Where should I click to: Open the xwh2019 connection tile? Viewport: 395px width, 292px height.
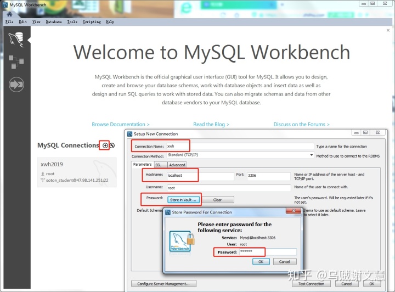click(77, 172)
